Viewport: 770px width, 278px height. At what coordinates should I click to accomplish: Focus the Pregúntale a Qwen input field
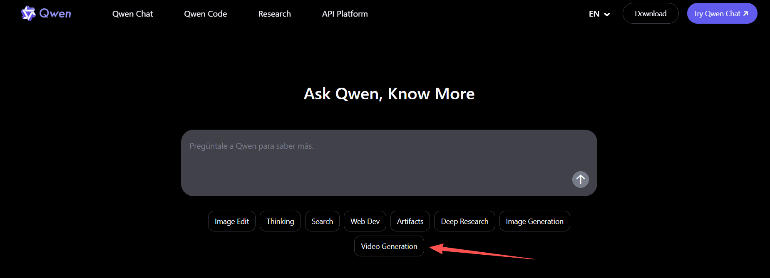point(389,163)
